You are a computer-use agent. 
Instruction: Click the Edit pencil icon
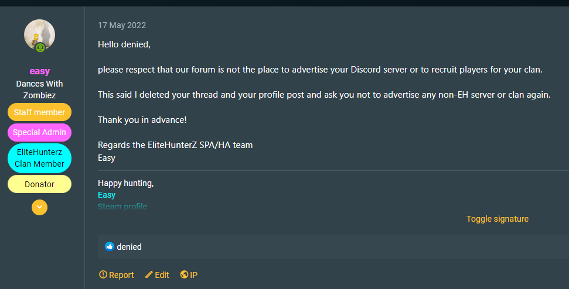[x=149, y=275]
